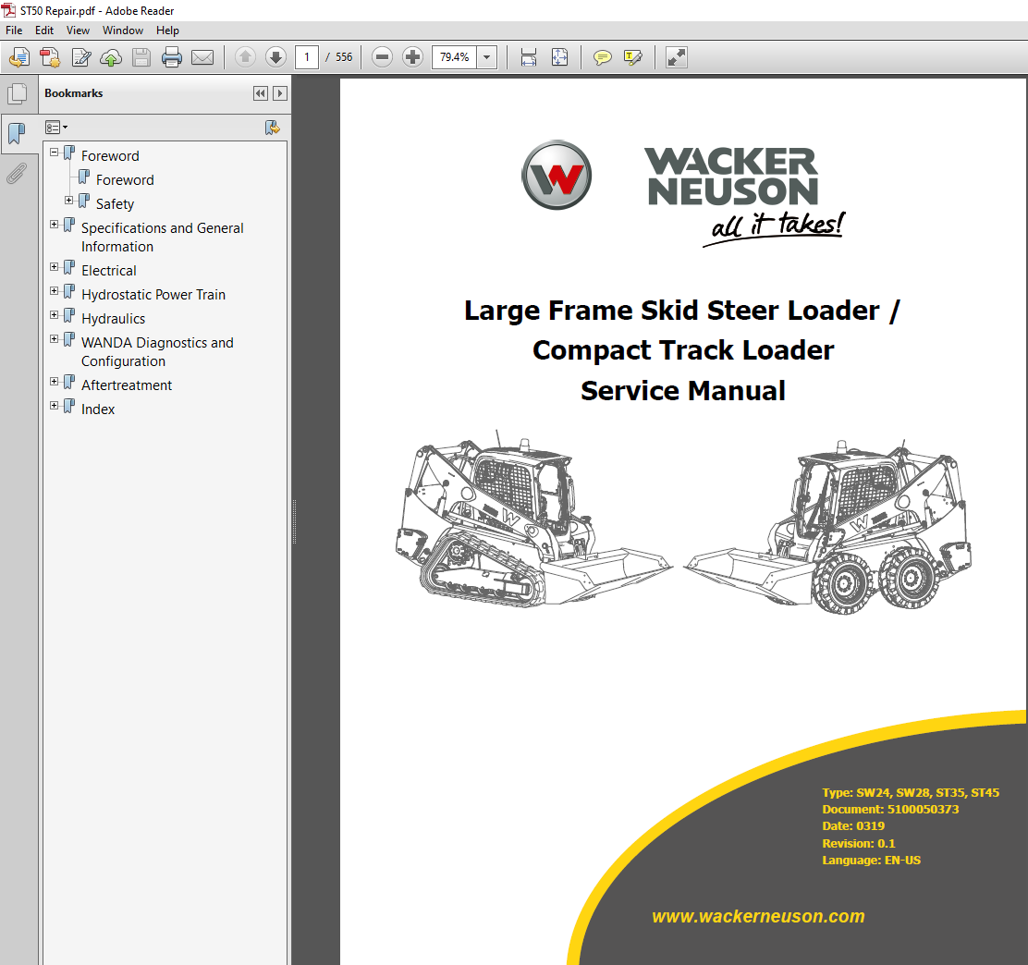Screen dimensions: 1028x965
Task: Save the PDF with the Save icon
Action: pyautogui.click(x=141, y=56)
